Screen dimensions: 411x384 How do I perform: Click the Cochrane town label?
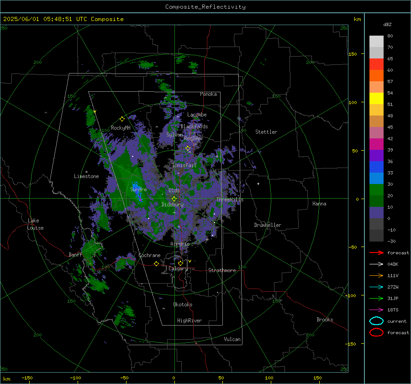pos(149,255)
